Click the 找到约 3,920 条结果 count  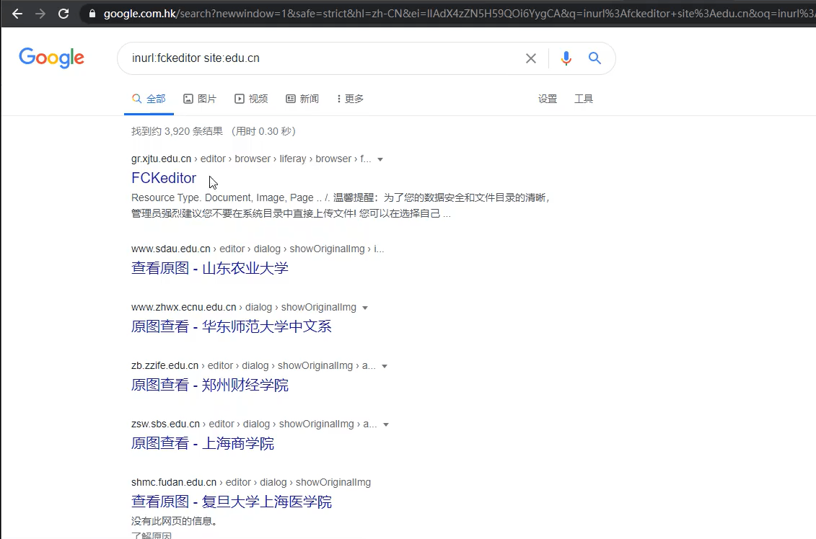(177, 131)
